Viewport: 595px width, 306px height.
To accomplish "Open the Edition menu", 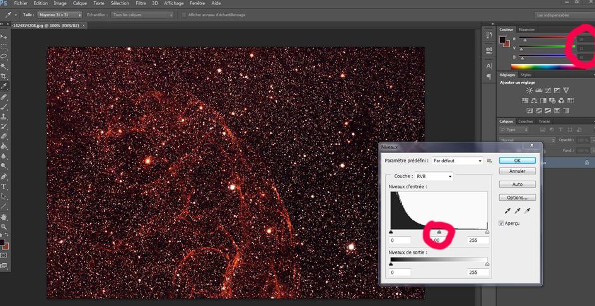I will coord(40,3).
